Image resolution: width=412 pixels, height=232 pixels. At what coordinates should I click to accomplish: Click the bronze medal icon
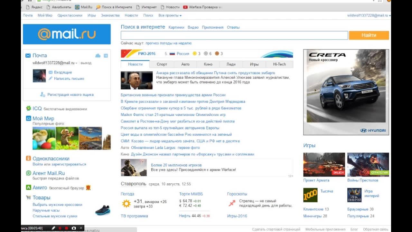click(217, 53)
